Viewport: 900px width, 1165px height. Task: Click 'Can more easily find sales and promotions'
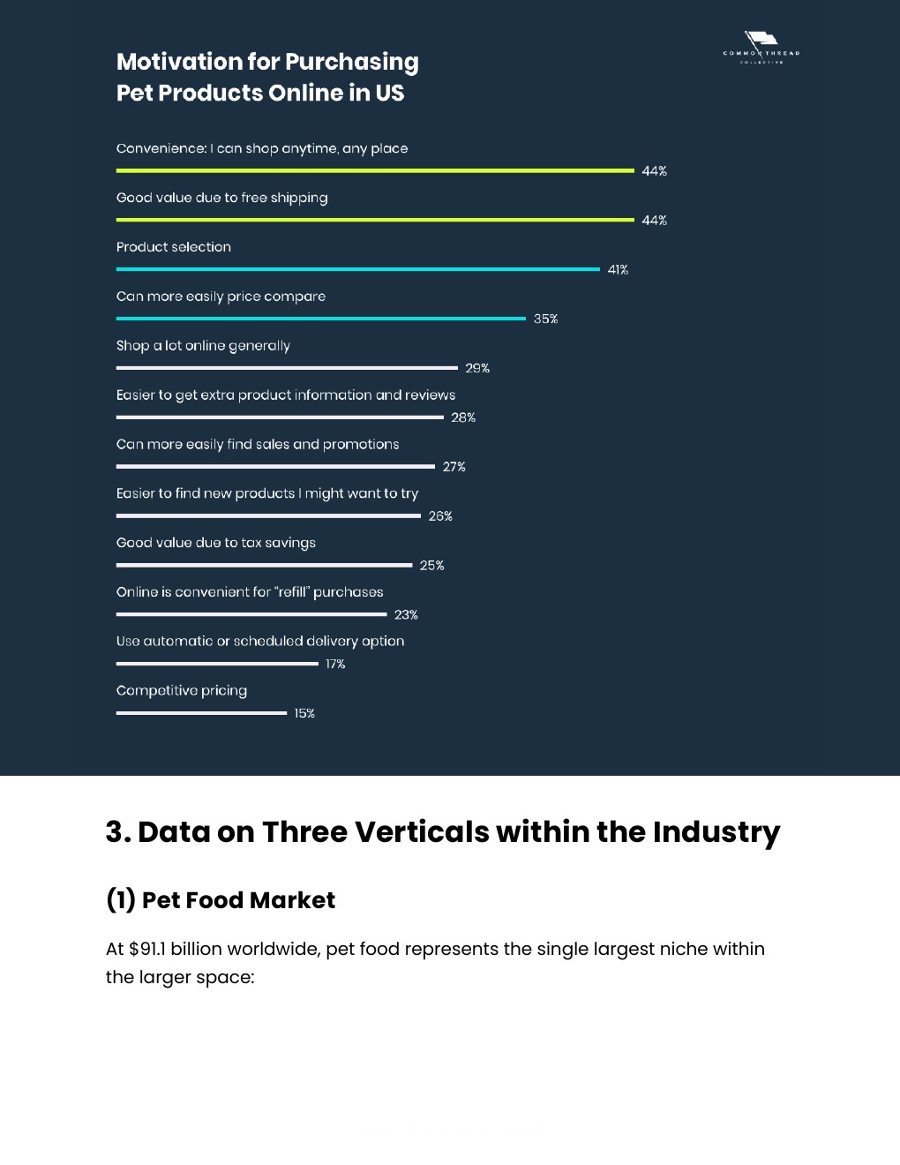coord(258,445)
